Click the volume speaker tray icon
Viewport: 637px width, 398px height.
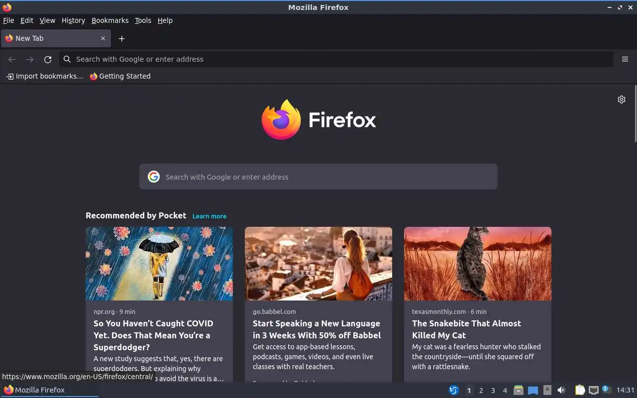tap(561, 390)
